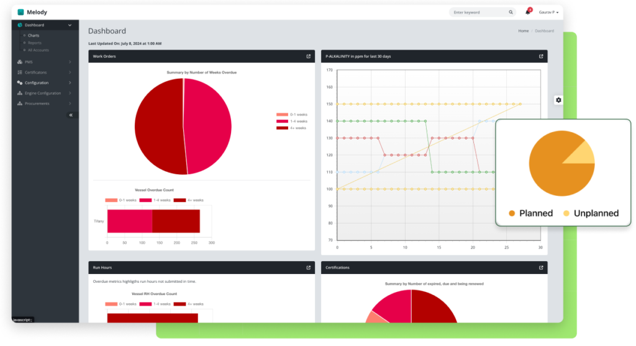Toggle 4+ weeks in Vessel RH Overdue legend
This screenshot has width=636, height=346.
[189, 304]
